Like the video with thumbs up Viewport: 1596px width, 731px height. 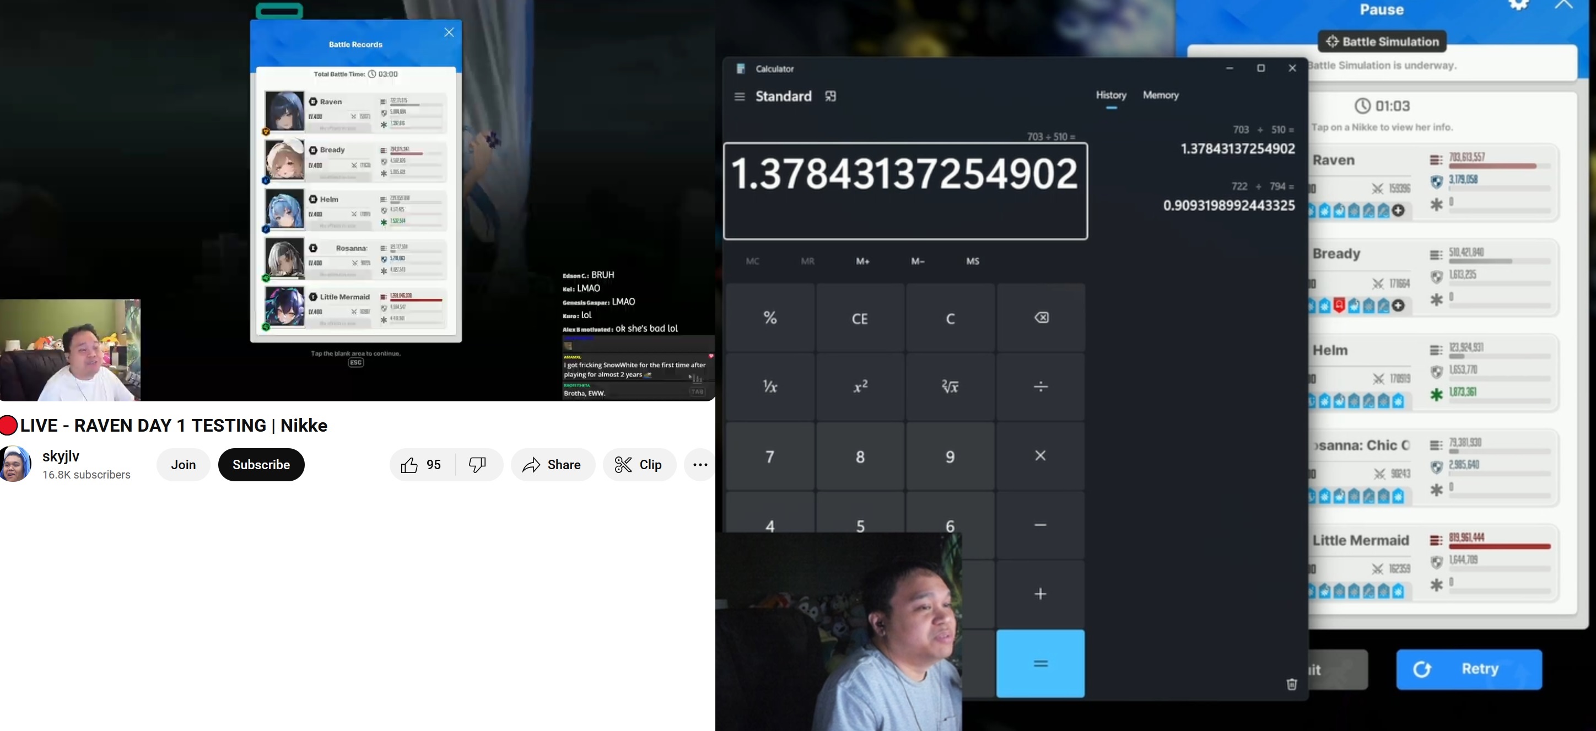pyautogui.click(x=422, y=464)
